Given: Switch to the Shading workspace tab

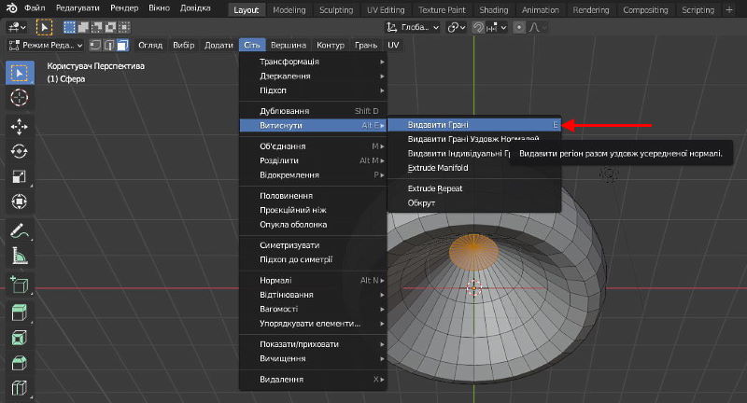Looking at the screenshot, I should pos(494,10).
